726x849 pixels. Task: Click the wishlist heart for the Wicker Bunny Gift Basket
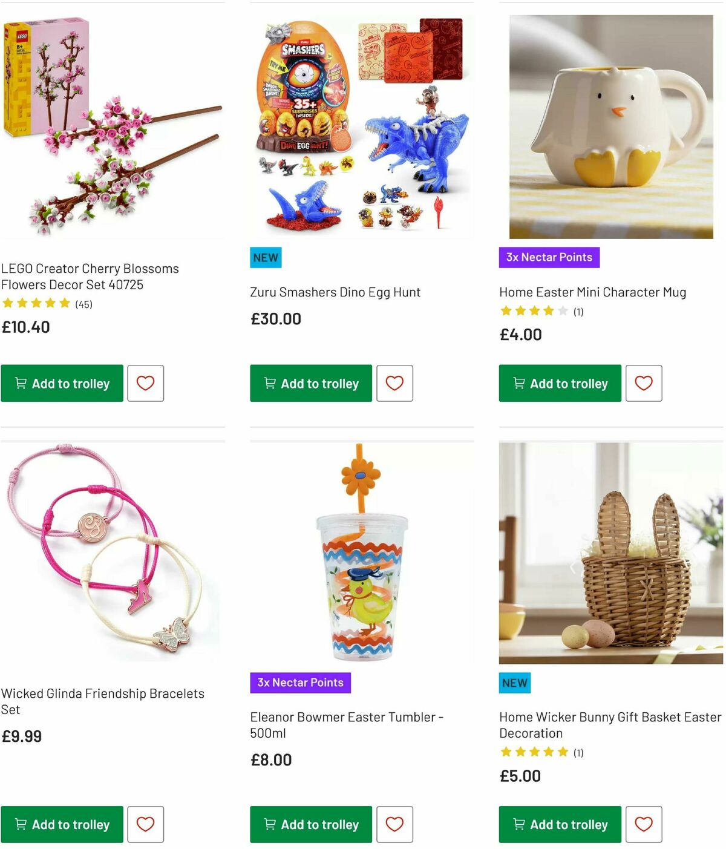tap(644, 824)
